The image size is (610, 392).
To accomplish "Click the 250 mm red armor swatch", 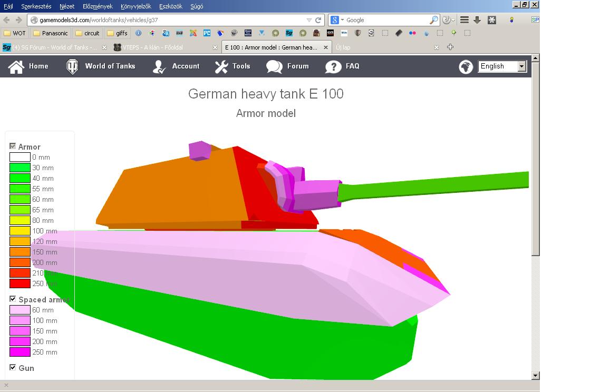I will (20, 283).
